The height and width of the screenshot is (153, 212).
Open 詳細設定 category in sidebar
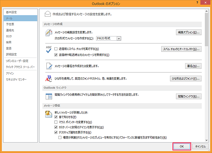tap(11, 54)
